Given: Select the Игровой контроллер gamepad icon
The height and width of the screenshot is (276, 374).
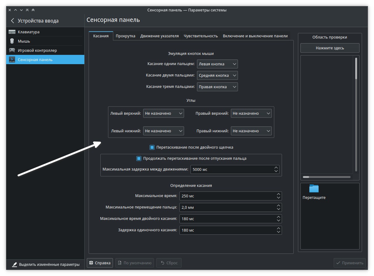Looking at the screenshot, I should [x=12, y=50].
